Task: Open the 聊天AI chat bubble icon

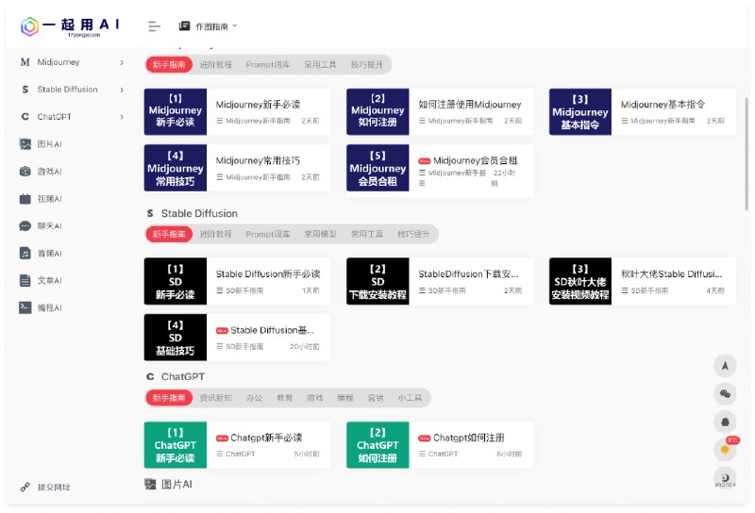Action: (25, 225)
